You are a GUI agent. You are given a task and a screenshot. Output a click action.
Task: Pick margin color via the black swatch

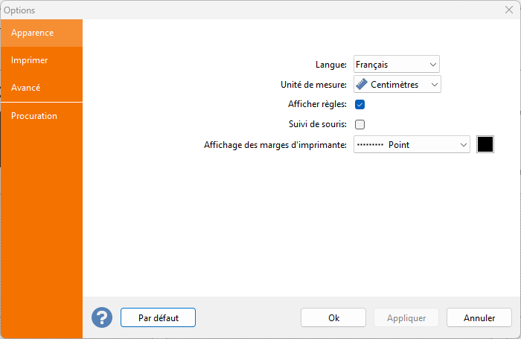485,144
